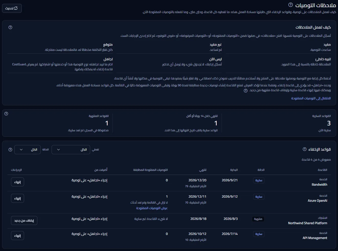Click the تجاهل answer heading
338x251 pixels.
108,59
